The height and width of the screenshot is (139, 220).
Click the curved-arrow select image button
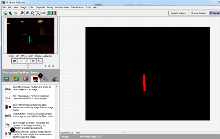(40, 61)
